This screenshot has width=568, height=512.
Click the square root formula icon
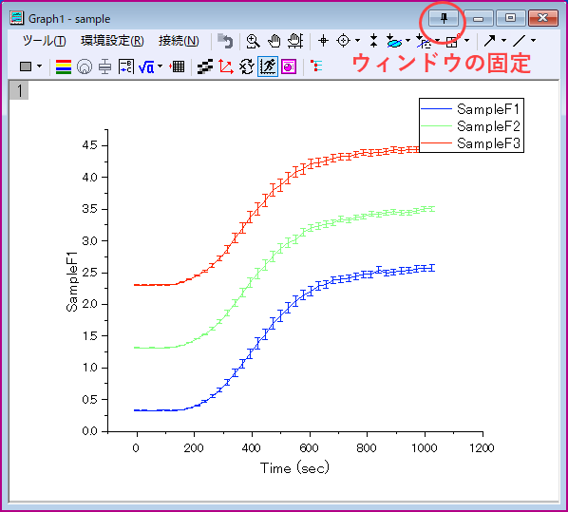146,66
